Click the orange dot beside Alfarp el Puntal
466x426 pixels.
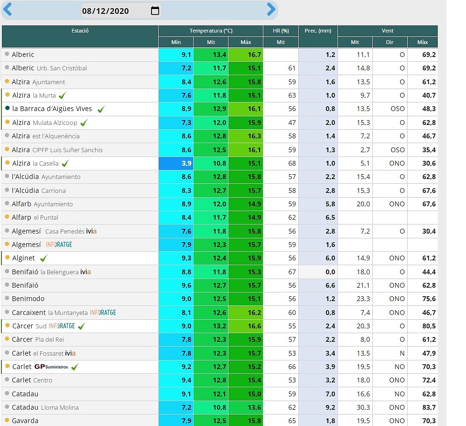(7, 217)
